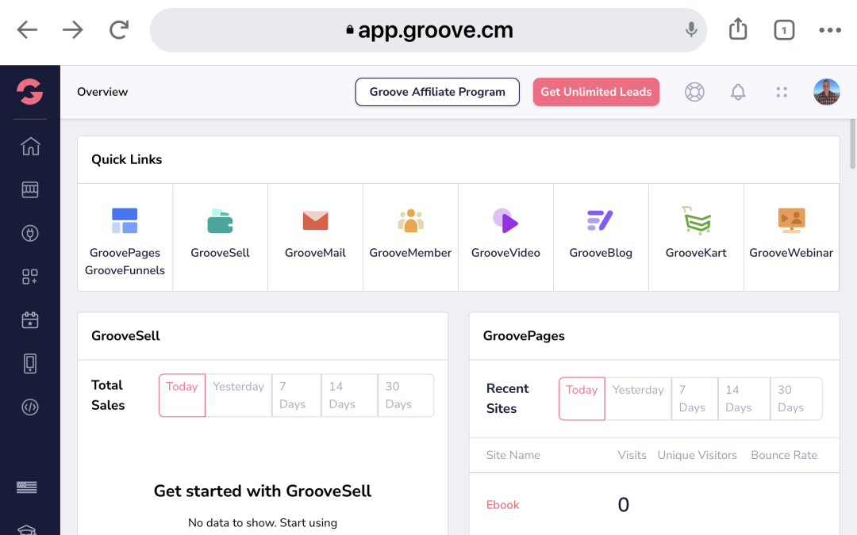Open the help lifebuoy icon
This screenshot has width=857, height=535.
[694, 92]
